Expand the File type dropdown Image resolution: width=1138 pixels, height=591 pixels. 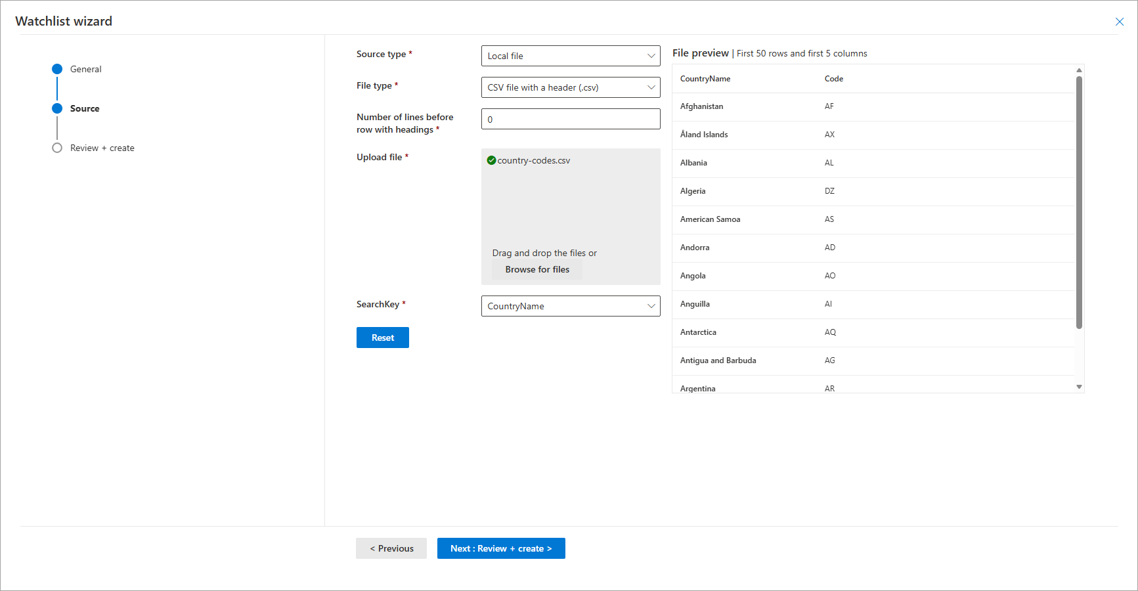570,87
